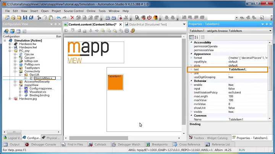Click the Bring to Front icon in editor toolbar

pyautogui.click(x=103, y=31)
